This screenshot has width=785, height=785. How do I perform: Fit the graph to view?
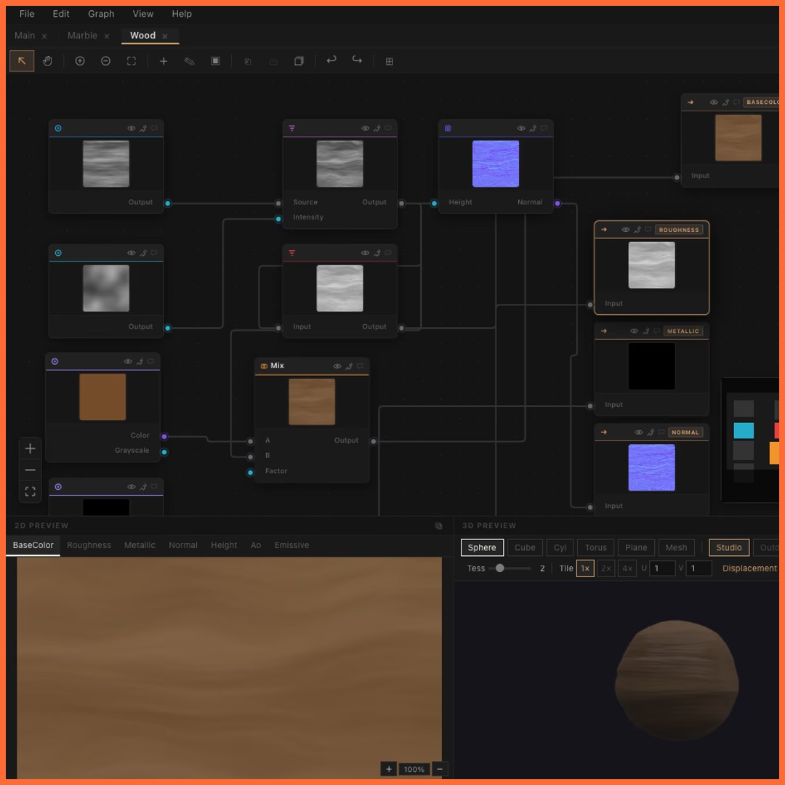coord(131,61)
